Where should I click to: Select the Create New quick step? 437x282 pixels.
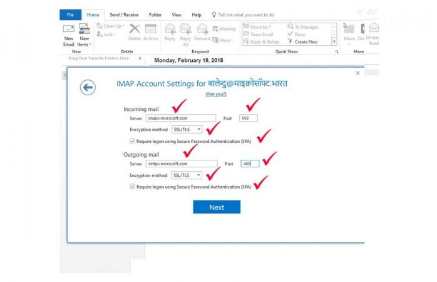tap(302, 42)
